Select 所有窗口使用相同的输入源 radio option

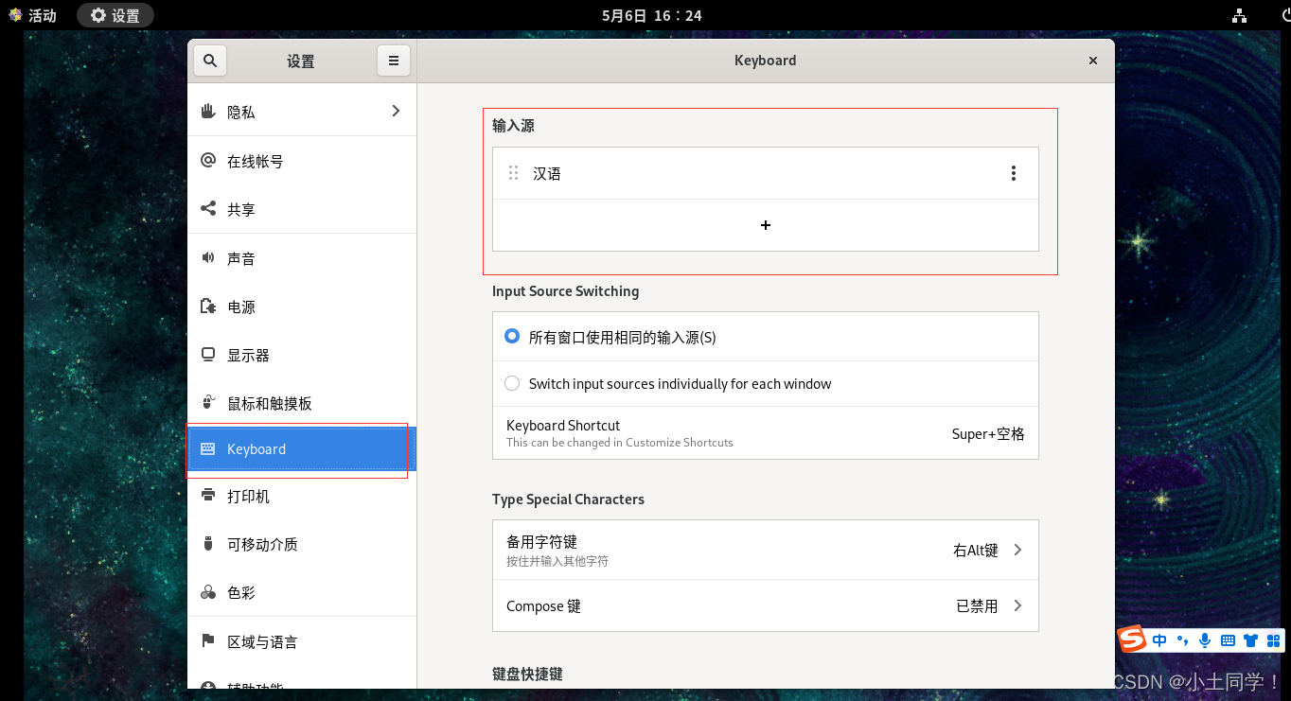coord(512,337)
